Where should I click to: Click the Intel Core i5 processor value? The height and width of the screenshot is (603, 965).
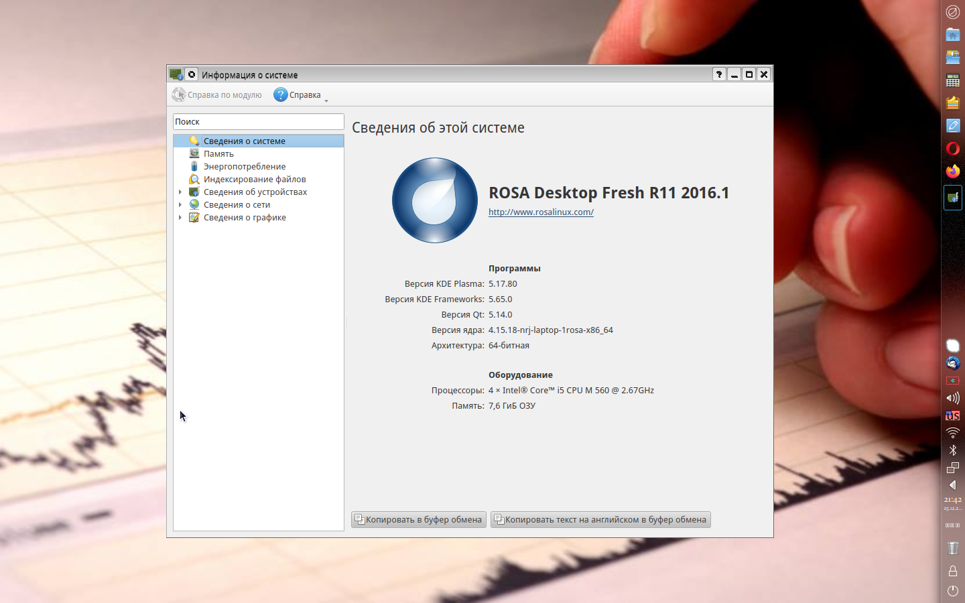571,391
